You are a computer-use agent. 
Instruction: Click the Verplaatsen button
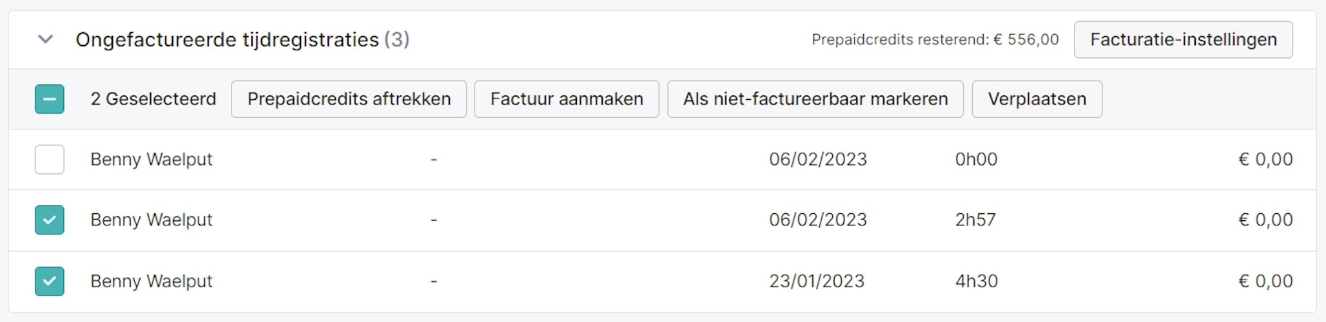pyautogui.click(x=1037, y=99)
